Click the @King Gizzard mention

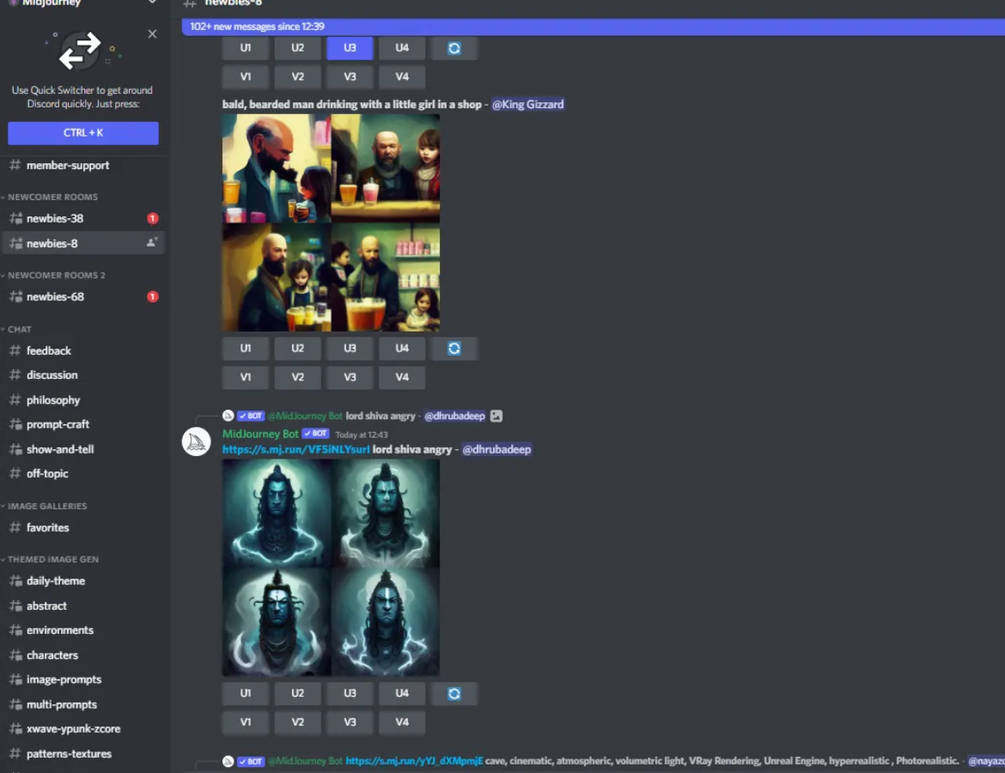[527, 105]
